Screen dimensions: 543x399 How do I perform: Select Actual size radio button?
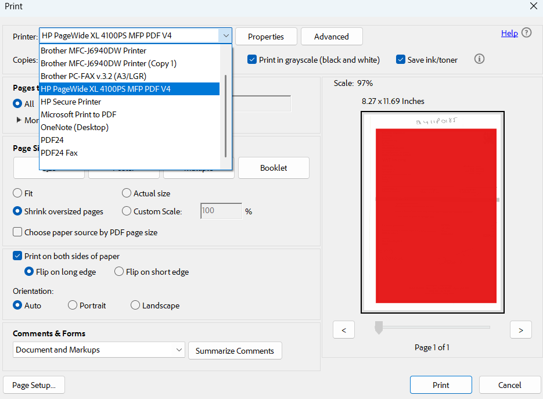127,193
